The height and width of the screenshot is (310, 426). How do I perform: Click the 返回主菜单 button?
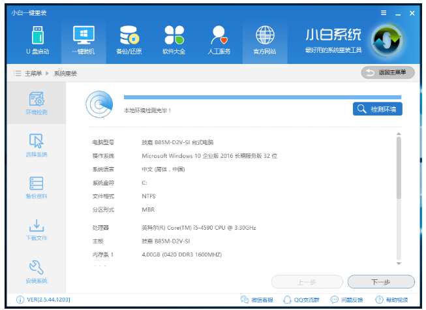pos(388,72)
